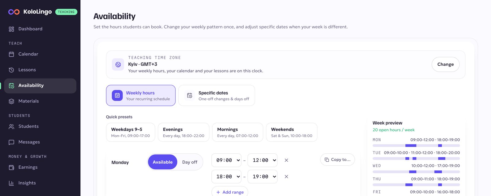Click the Week preview heading
Viewport: 491px width, 196px height.
pyautogui.click(x=387, y=123)
